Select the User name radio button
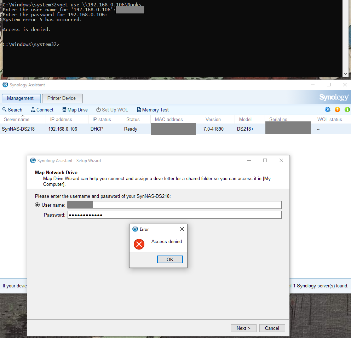Image resolution: width=351 pixels, height=338 pixels. point(38,205)
